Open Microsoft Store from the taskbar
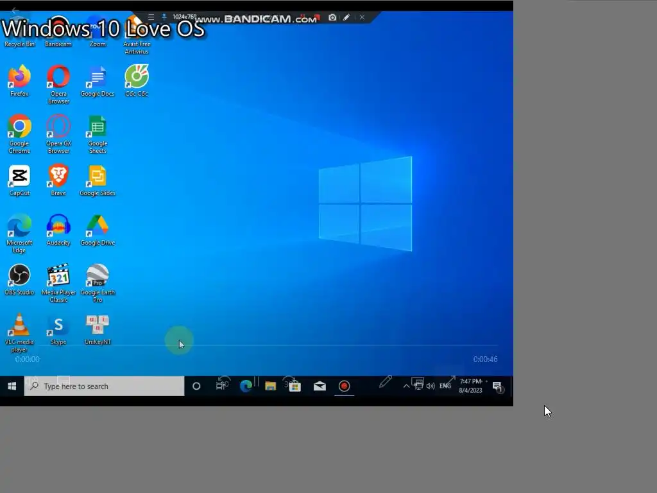657x493 pixels. click(294, 386)
